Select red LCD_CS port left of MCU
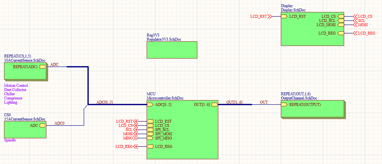 tap(128, 126)
